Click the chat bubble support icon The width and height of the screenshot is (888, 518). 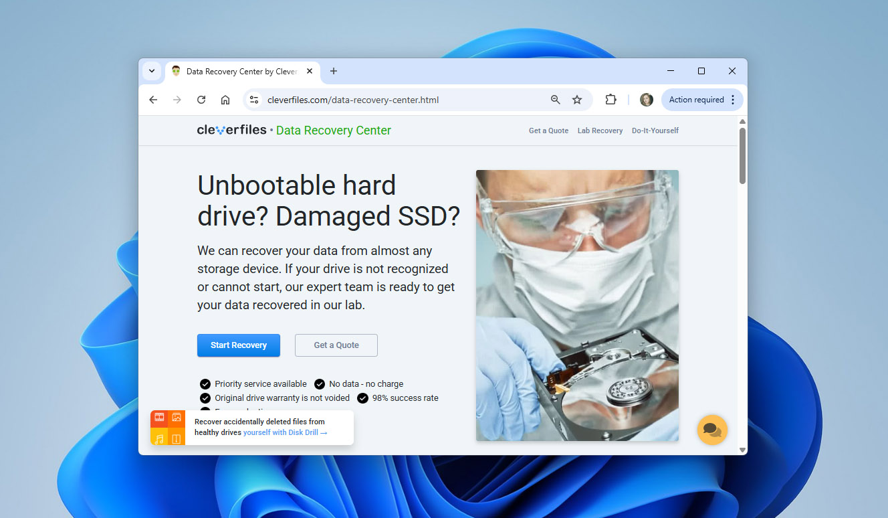712,430
